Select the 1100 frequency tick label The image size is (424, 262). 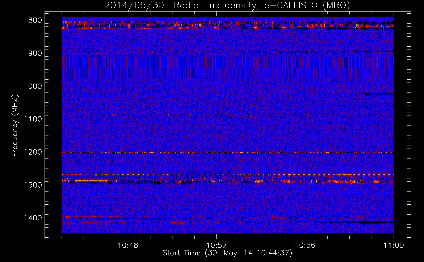click(x=33, y=119)
